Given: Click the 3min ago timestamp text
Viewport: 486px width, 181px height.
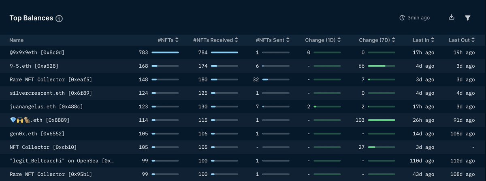Looking at the screenshot, I should coord(419,18).
